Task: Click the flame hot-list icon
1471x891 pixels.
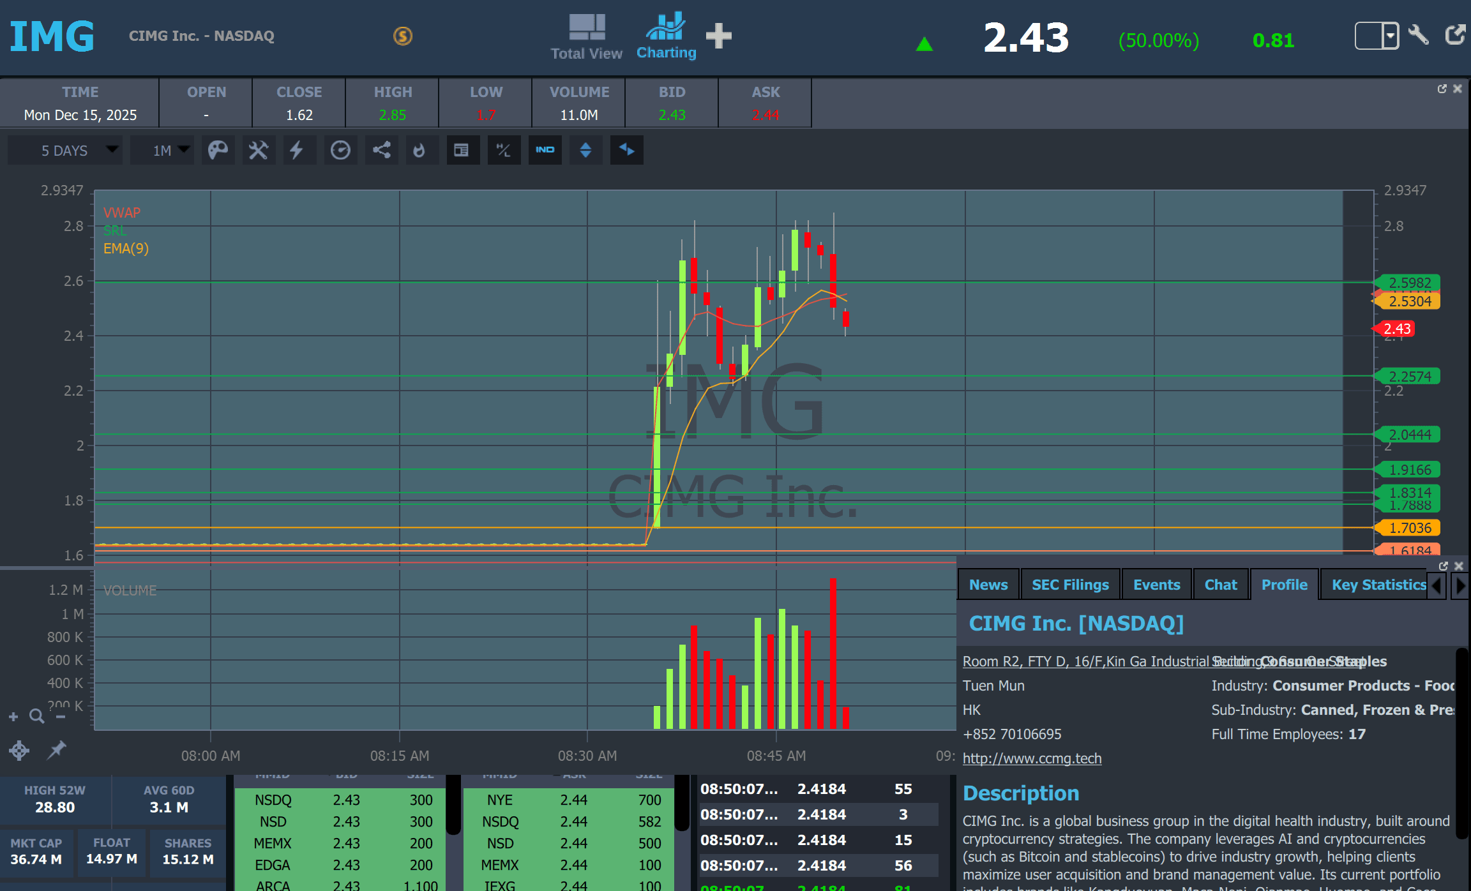Action: 419,150
